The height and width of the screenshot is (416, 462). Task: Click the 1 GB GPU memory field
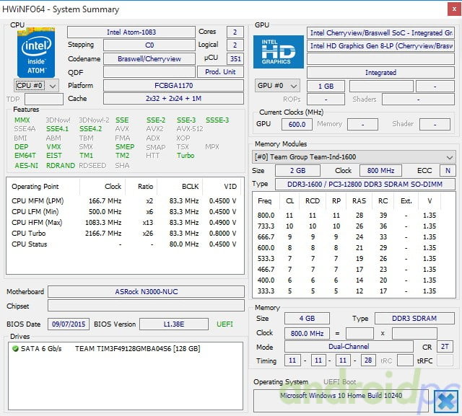click(326, 87)
